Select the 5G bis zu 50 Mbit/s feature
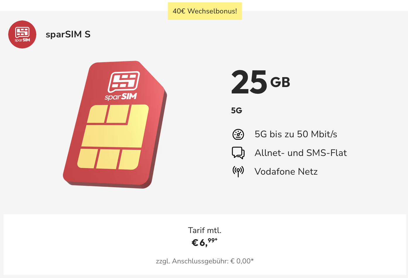This screenshot has width=408, height=278. coord(296,134)
